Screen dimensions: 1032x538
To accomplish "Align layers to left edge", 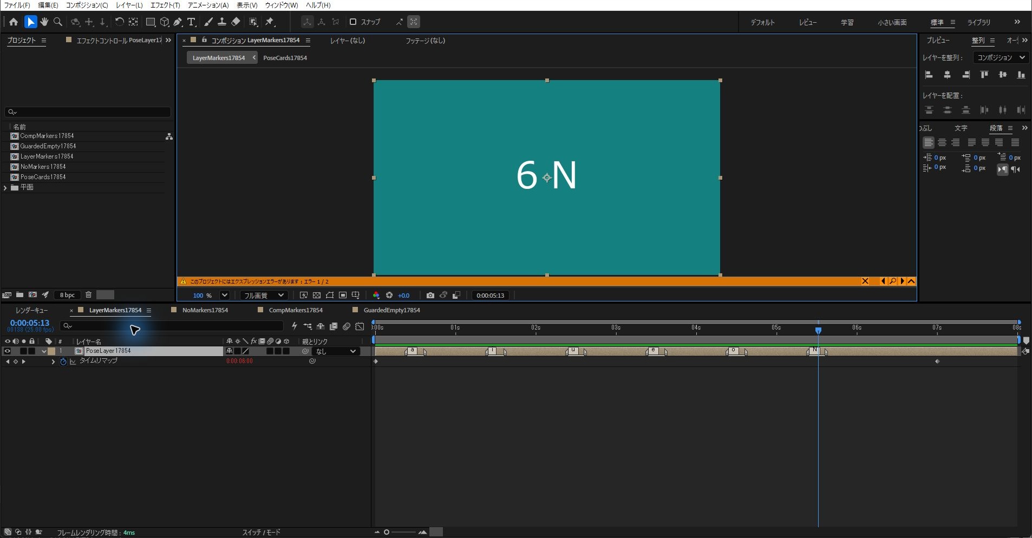I will pos(929,75).
